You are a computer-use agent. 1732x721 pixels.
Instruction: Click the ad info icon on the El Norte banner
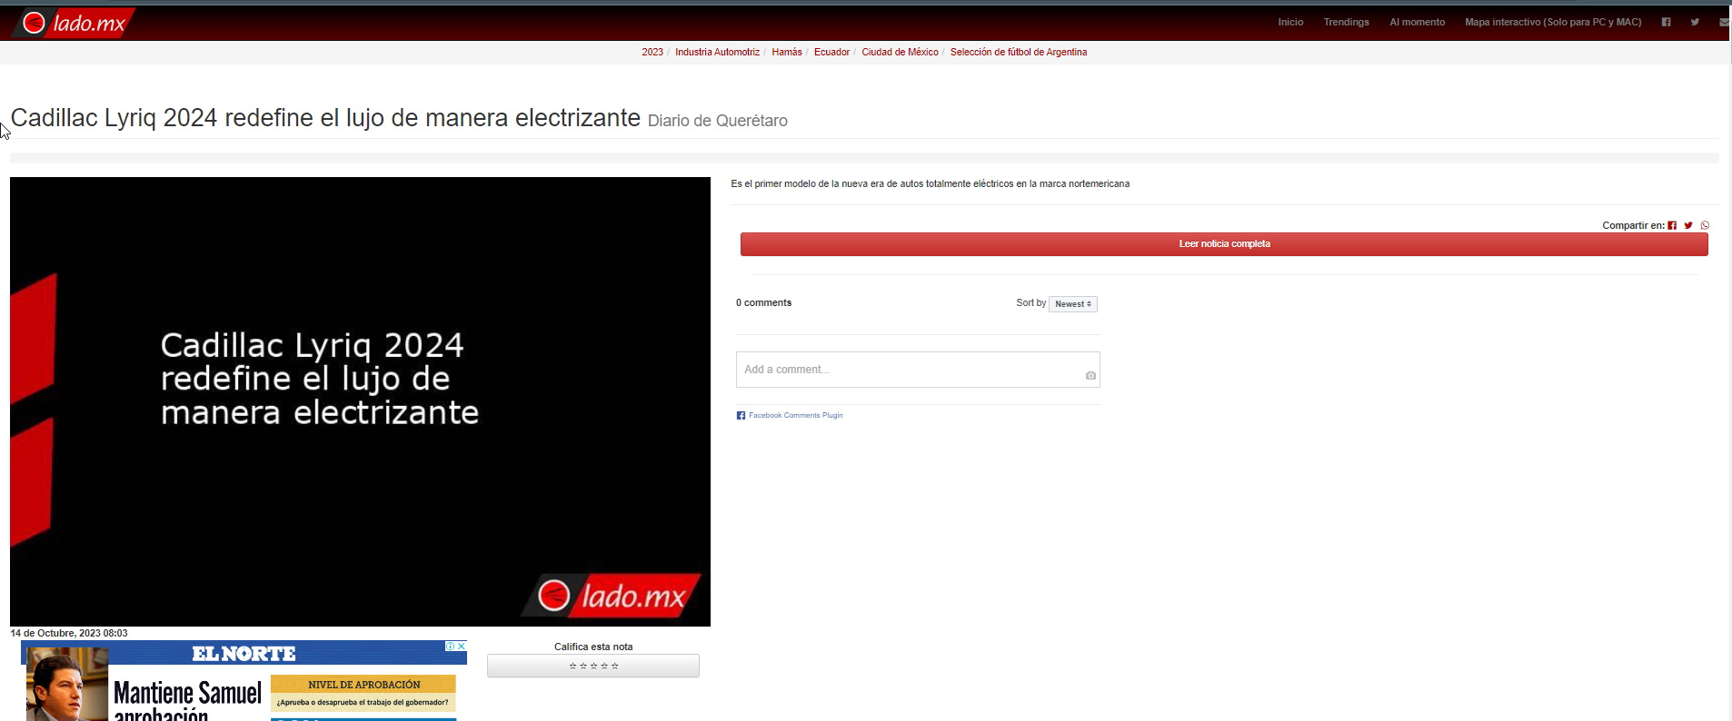pos(450,646)
